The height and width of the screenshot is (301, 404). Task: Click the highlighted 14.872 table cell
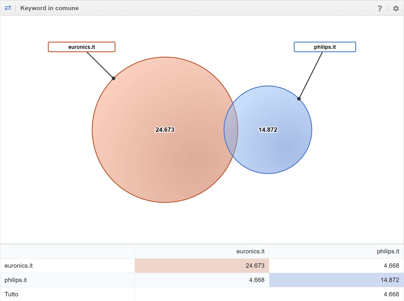click(390, 280)
